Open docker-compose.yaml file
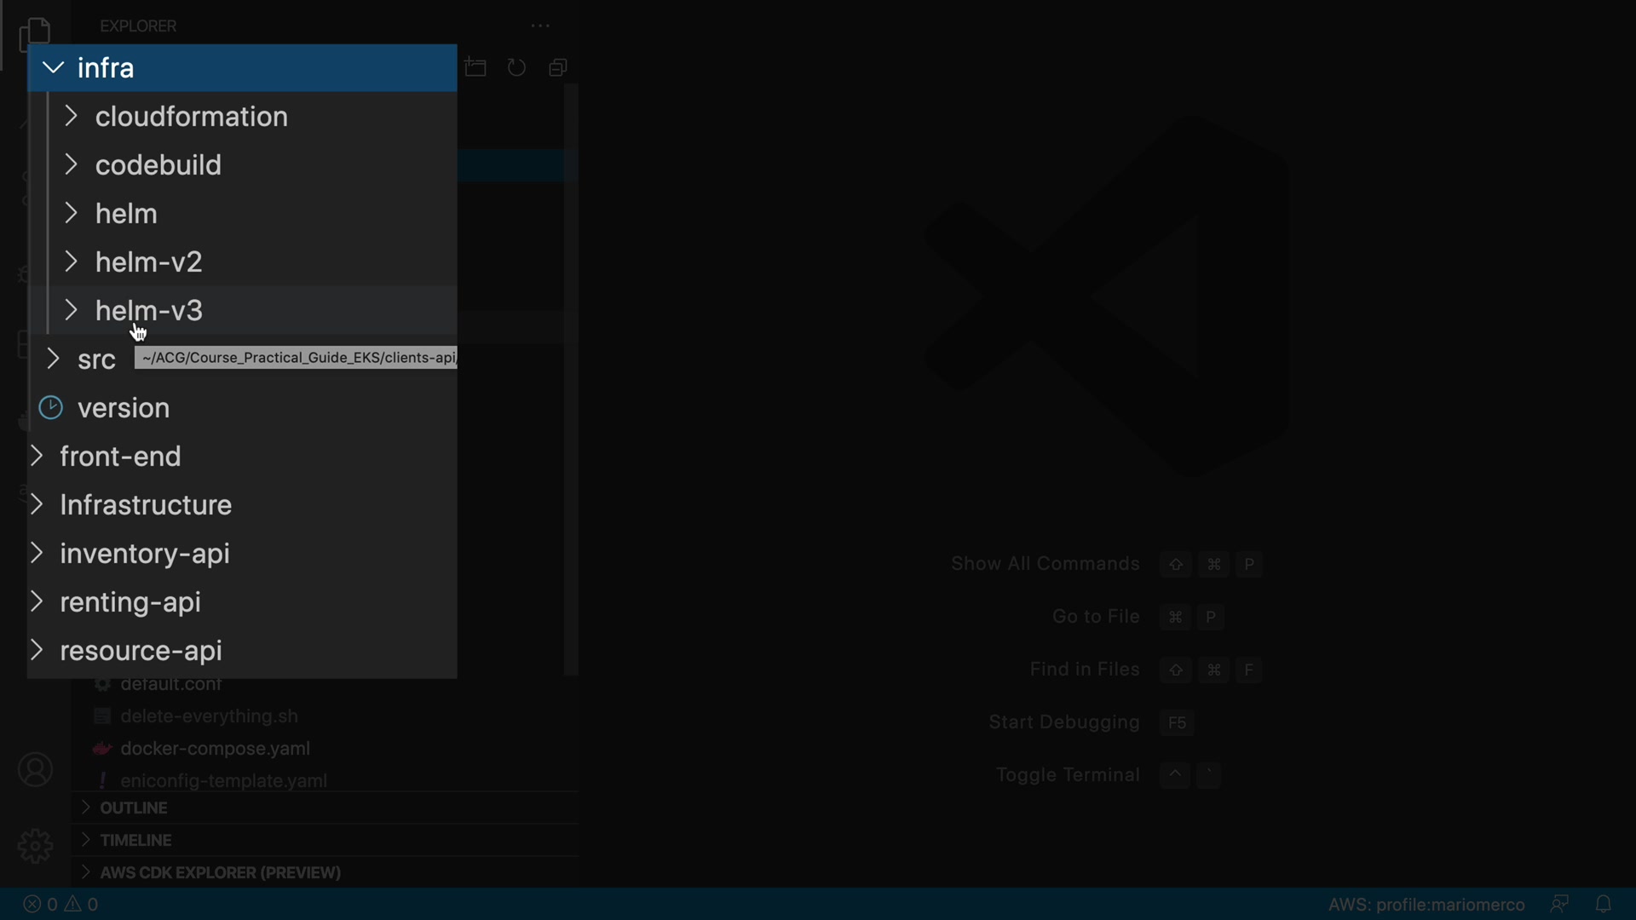Image resolution: width=1636 pixels, height=920 pixels. coord(215,749)
